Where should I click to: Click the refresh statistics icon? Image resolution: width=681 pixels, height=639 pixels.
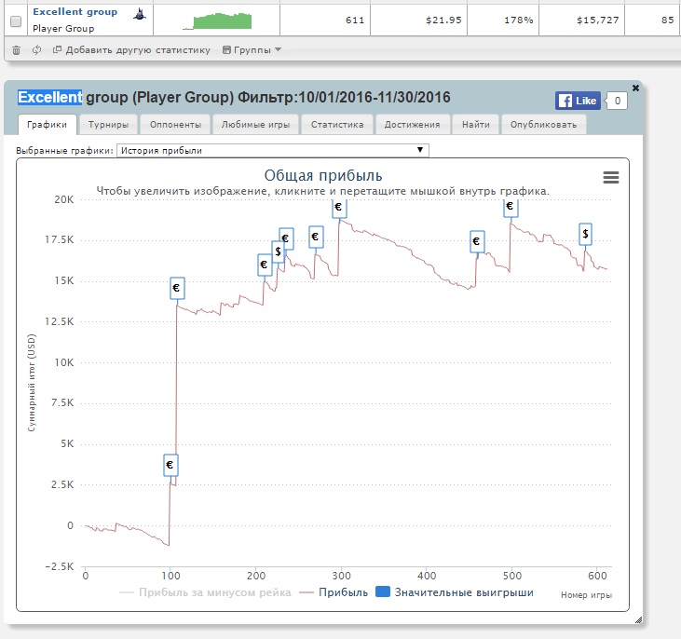coord(37,50)
